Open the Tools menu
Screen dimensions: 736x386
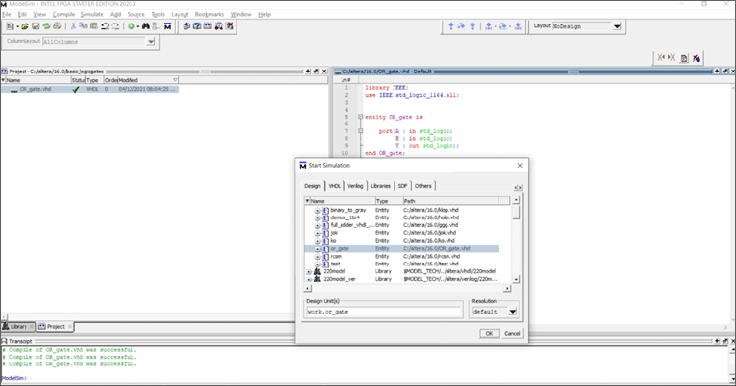click(x=158, y=14)
